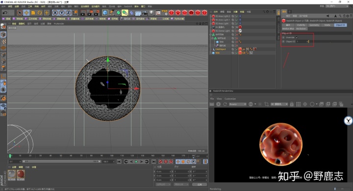Open the Redshift menu
The height and width of the screenshot is (191, 353).
coord(128,6)
